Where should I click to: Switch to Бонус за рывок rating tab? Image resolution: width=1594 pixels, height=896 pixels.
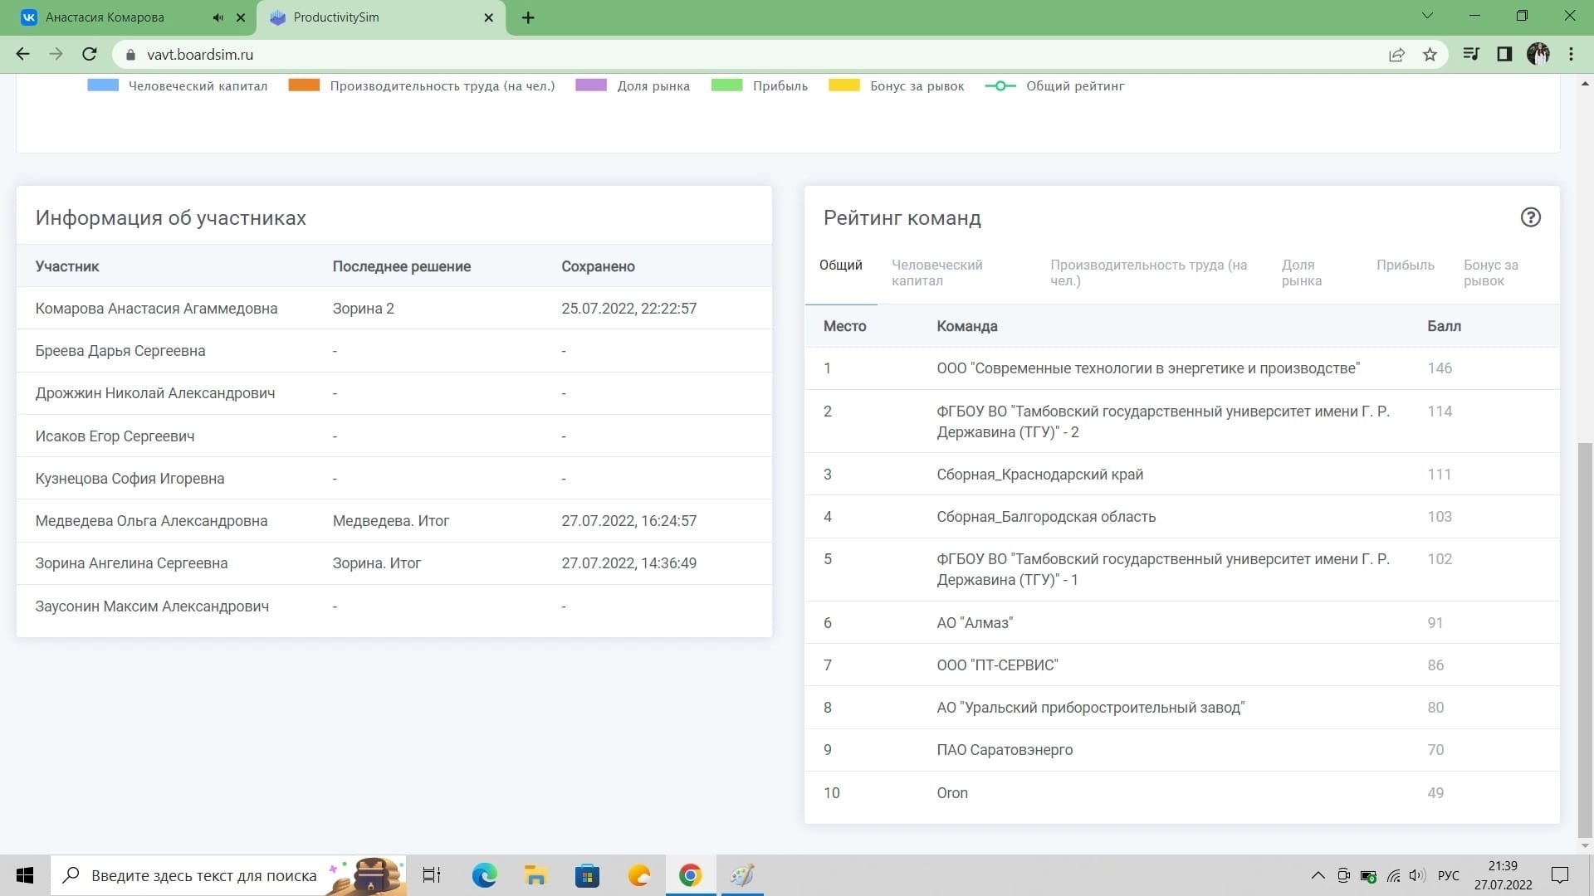(1490, 273)
